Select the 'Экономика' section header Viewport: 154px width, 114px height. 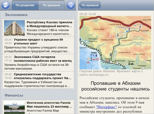(16, 15)
